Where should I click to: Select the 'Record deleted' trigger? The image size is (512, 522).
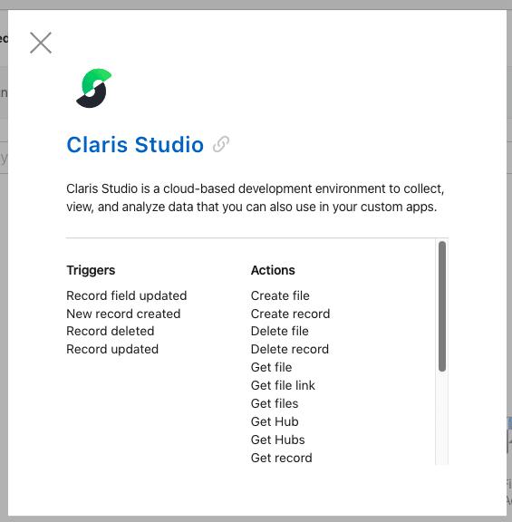click(x=111, y=332)
